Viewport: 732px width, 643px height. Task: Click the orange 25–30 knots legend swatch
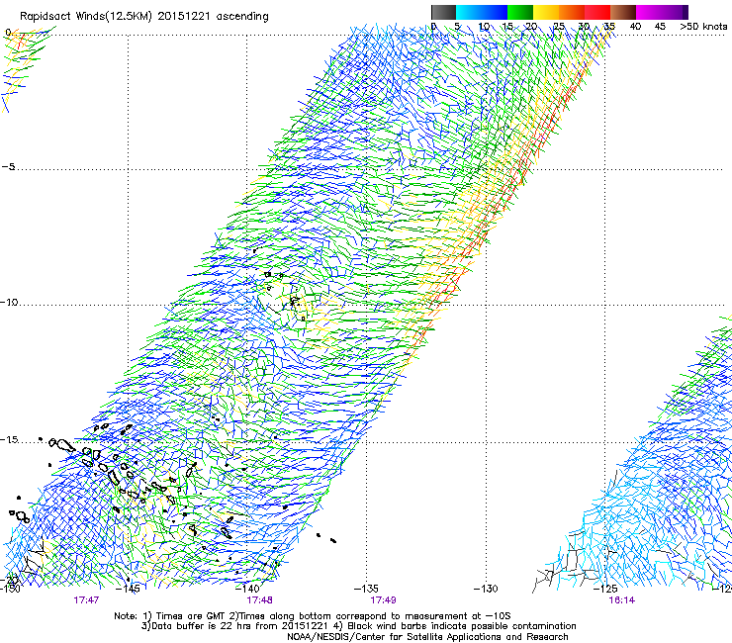point(572,12)
